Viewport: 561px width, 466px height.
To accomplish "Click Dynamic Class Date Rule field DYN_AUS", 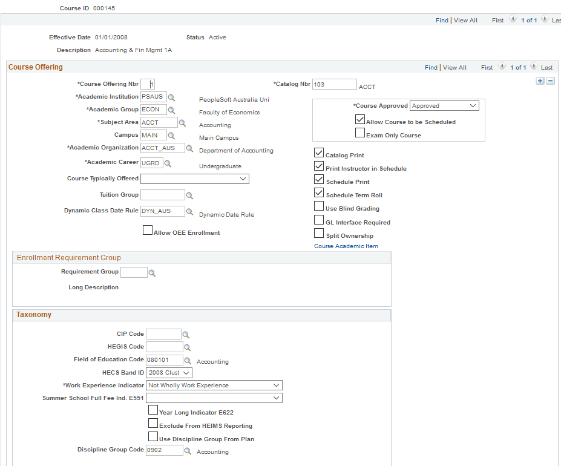I will pyautogui.click(x=163, y=211).
